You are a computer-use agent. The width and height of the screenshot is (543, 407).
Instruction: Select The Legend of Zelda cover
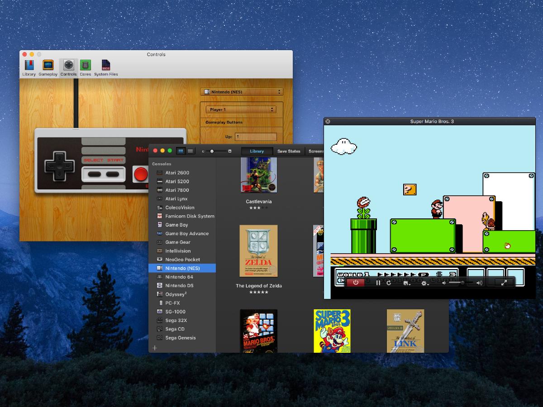pyautogui.click(x=259, y=251)
